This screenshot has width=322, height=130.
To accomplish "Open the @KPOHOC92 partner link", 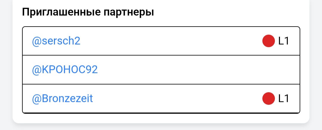I will 65,70.
